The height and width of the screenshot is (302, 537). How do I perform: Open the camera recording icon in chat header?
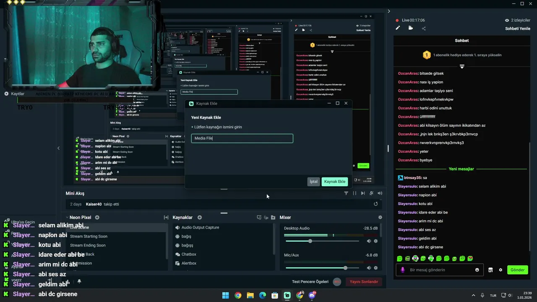pyautogui.click(x=410, y=28)
